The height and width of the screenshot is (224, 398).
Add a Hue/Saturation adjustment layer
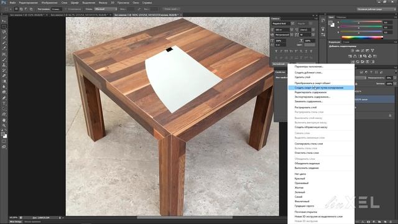tap(350, 56)
